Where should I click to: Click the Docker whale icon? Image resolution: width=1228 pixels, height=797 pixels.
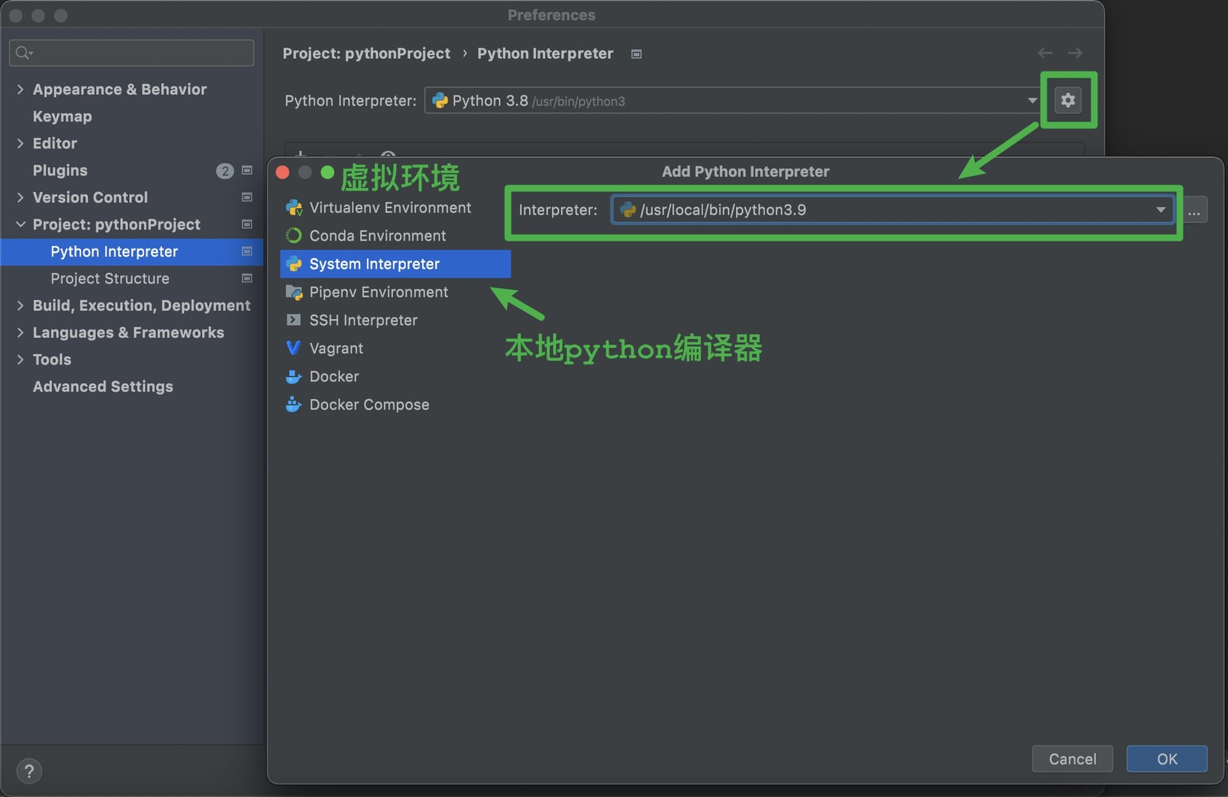click(294, 377)
